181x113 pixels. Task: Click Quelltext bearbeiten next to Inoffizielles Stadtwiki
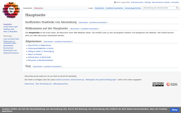[x=98, y=22]
